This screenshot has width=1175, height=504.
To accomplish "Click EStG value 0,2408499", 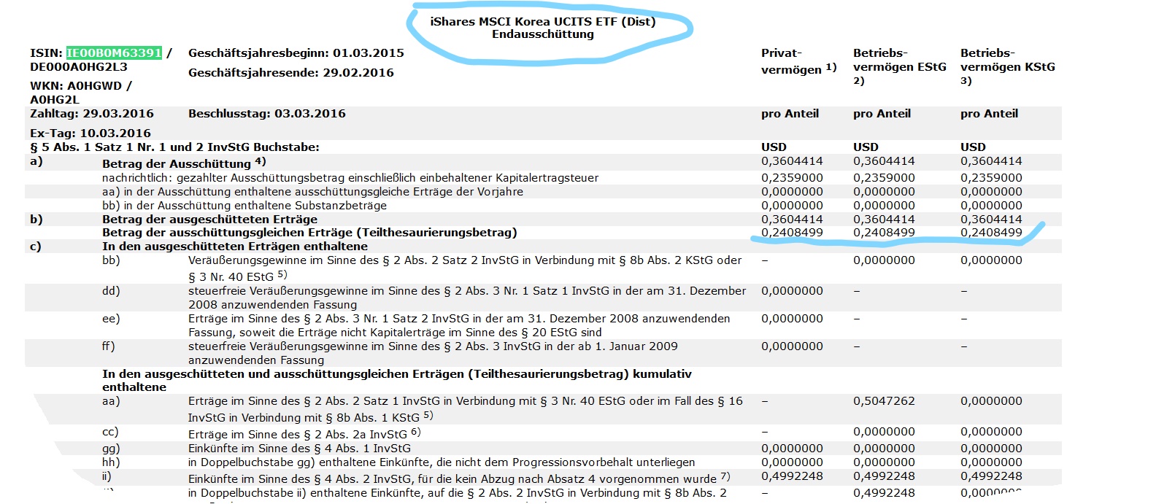I will tap(884, 233).
